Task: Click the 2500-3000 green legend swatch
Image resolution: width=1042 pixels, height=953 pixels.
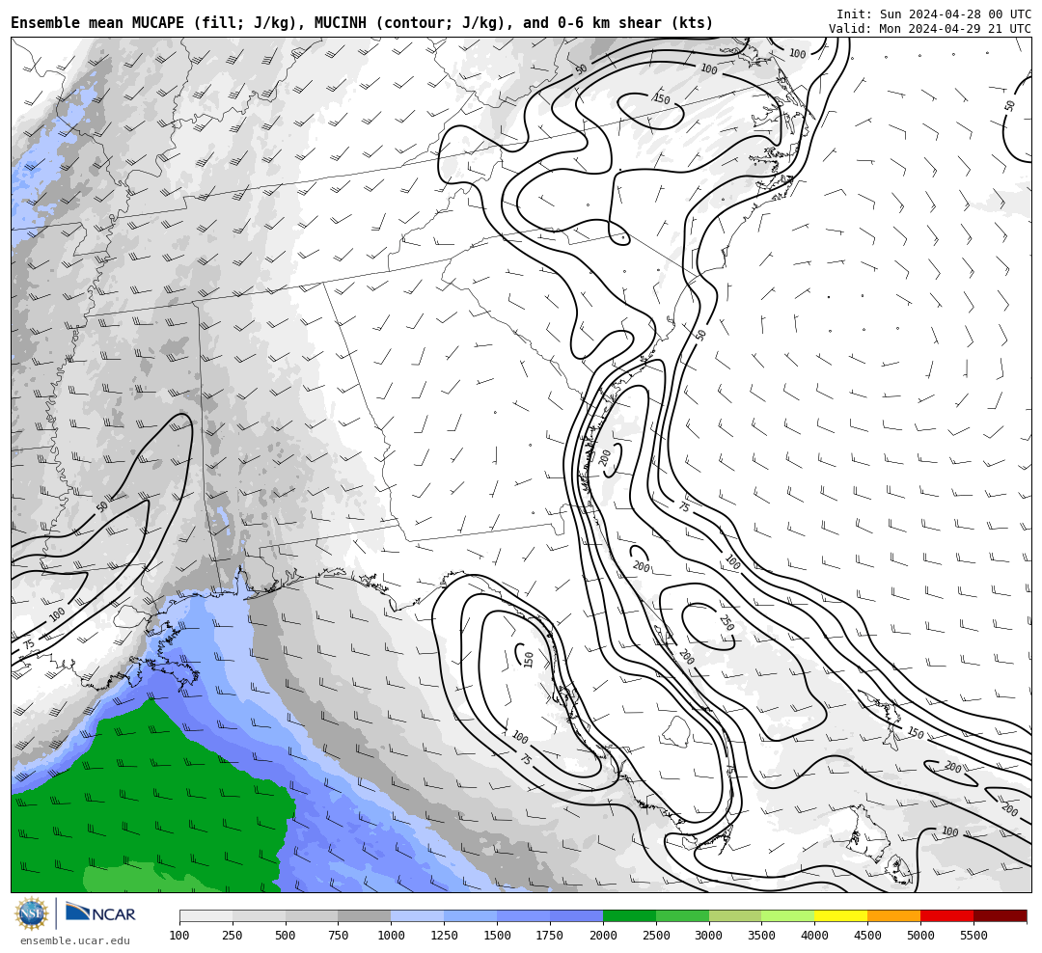Action: click(682, 916)
